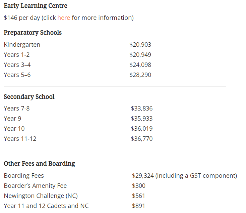This screenshot has height=213, width=246.
Task: Select the Boarder's Amenity Fee label
Action: 35,185
